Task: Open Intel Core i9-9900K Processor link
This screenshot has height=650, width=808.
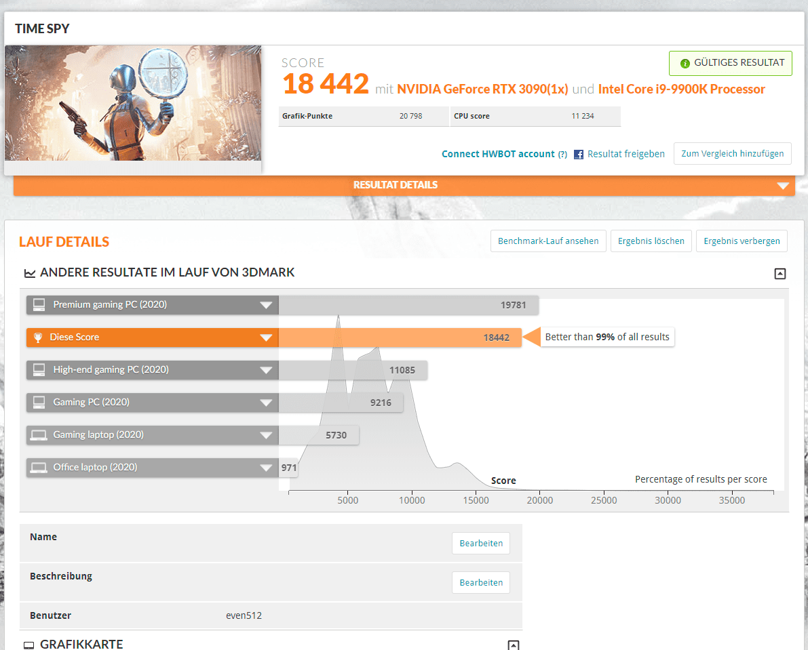Action: pos(681,89)
